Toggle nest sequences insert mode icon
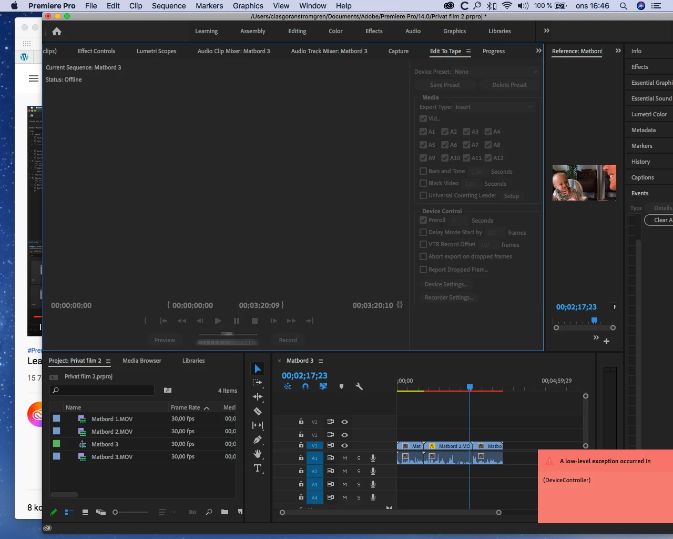 (288, 386)
